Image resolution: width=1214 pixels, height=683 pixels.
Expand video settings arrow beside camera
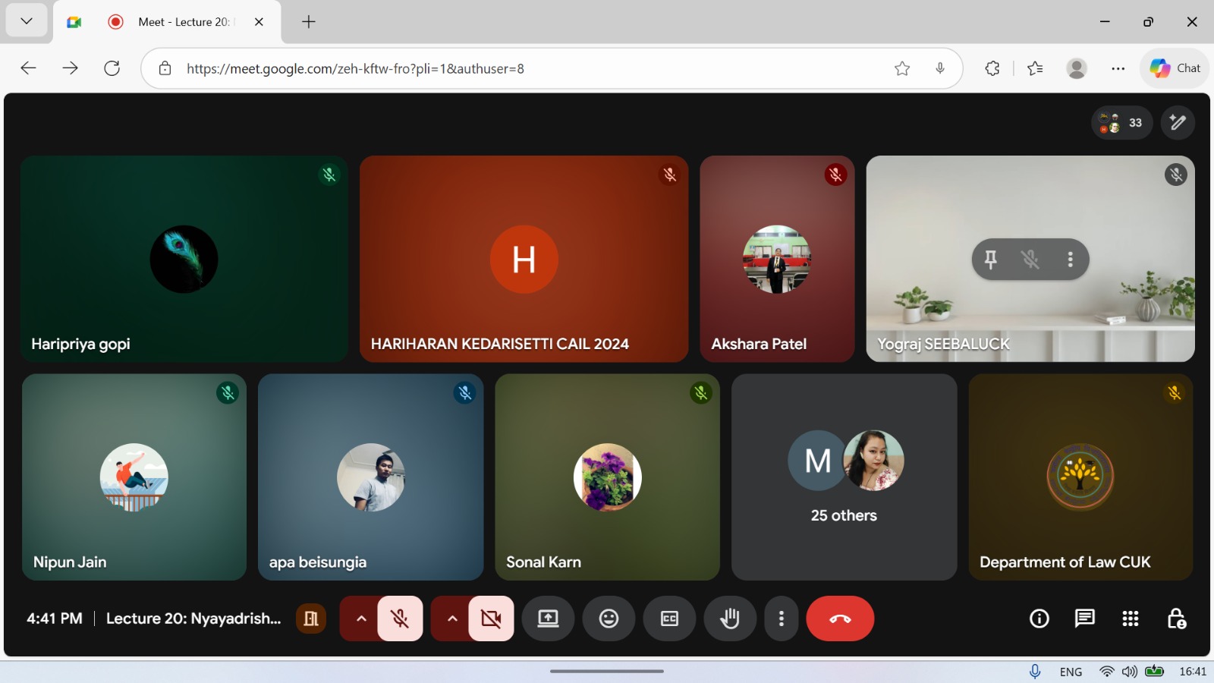(452, 618)
